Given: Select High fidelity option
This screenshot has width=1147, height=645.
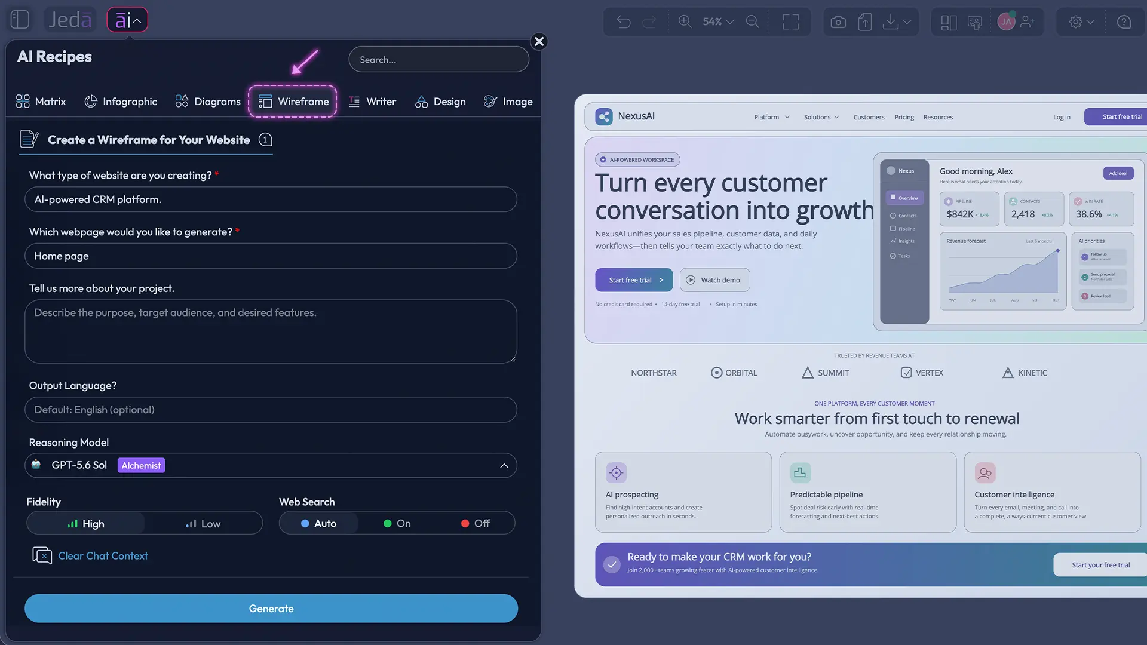Looking at the screenshot, I should click(x=85, y=524).
